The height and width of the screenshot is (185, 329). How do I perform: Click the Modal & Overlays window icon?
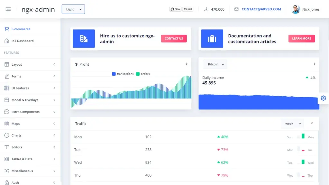click(x=7, y=100)
